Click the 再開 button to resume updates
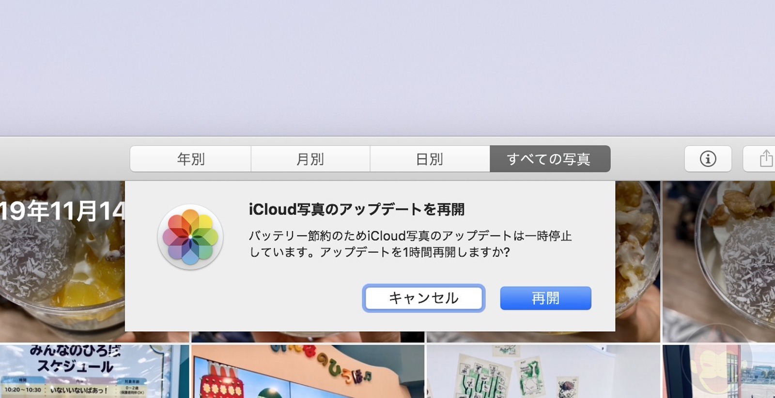The width and height of the screenshot is (775, 398). tap(545, 298)
